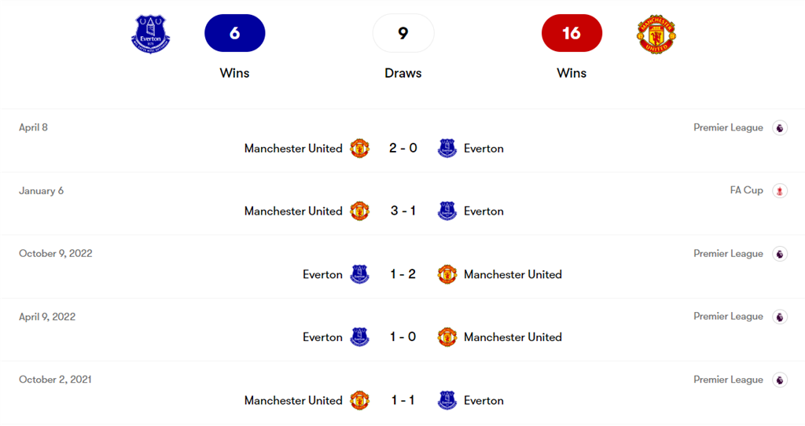This screenshot has height=426, width=805.
Task: Select the red 16 wins badge
Action: click(572, 33)
